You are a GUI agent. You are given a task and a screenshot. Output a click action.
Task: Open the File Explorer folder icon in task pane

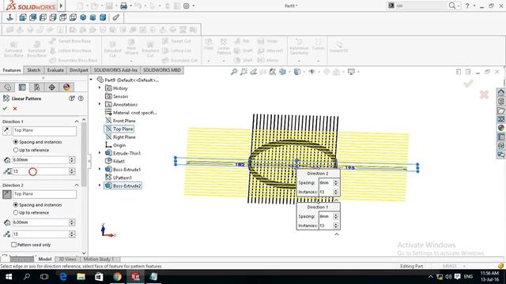click(500, 110)
